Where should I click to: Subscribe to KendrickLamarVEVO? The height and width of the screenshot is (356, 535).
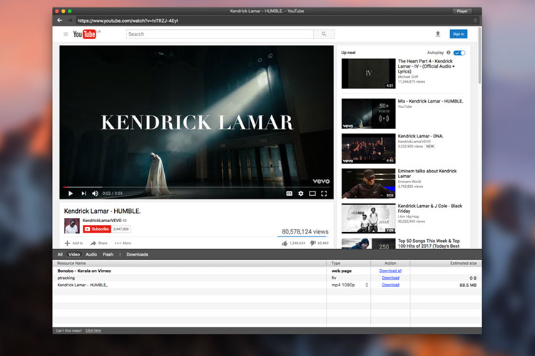point(97,229)
